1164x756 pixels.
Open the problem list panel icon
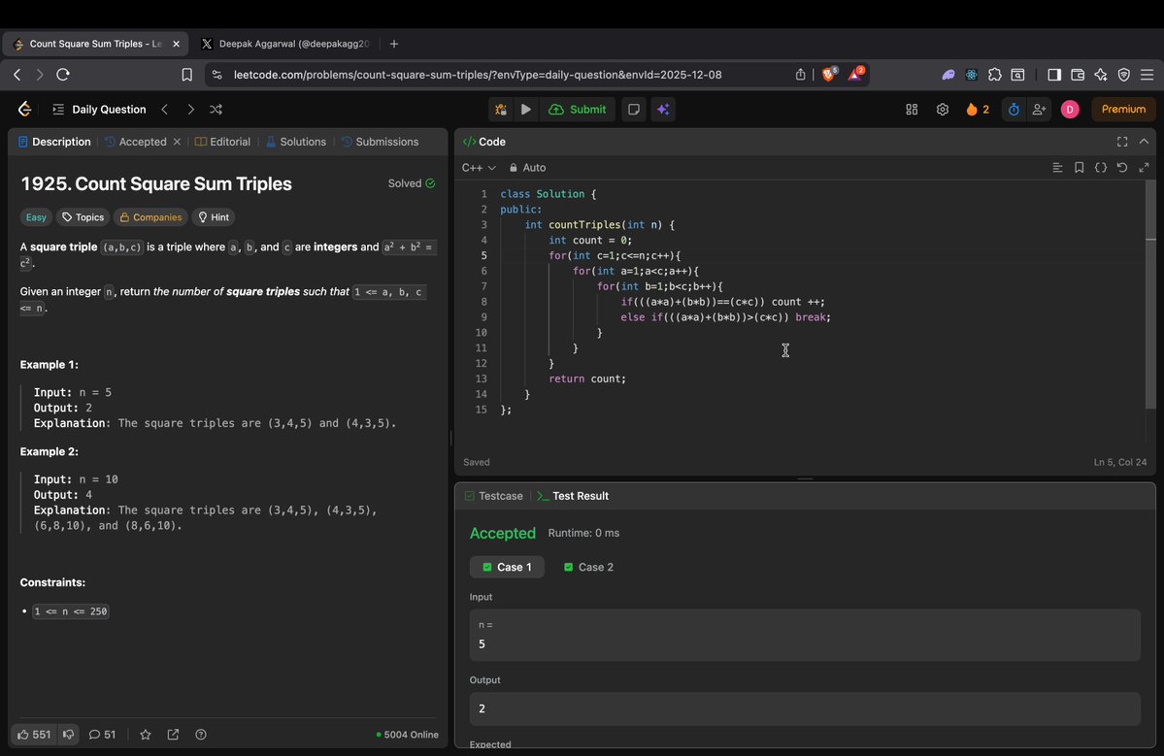(58, 109)
